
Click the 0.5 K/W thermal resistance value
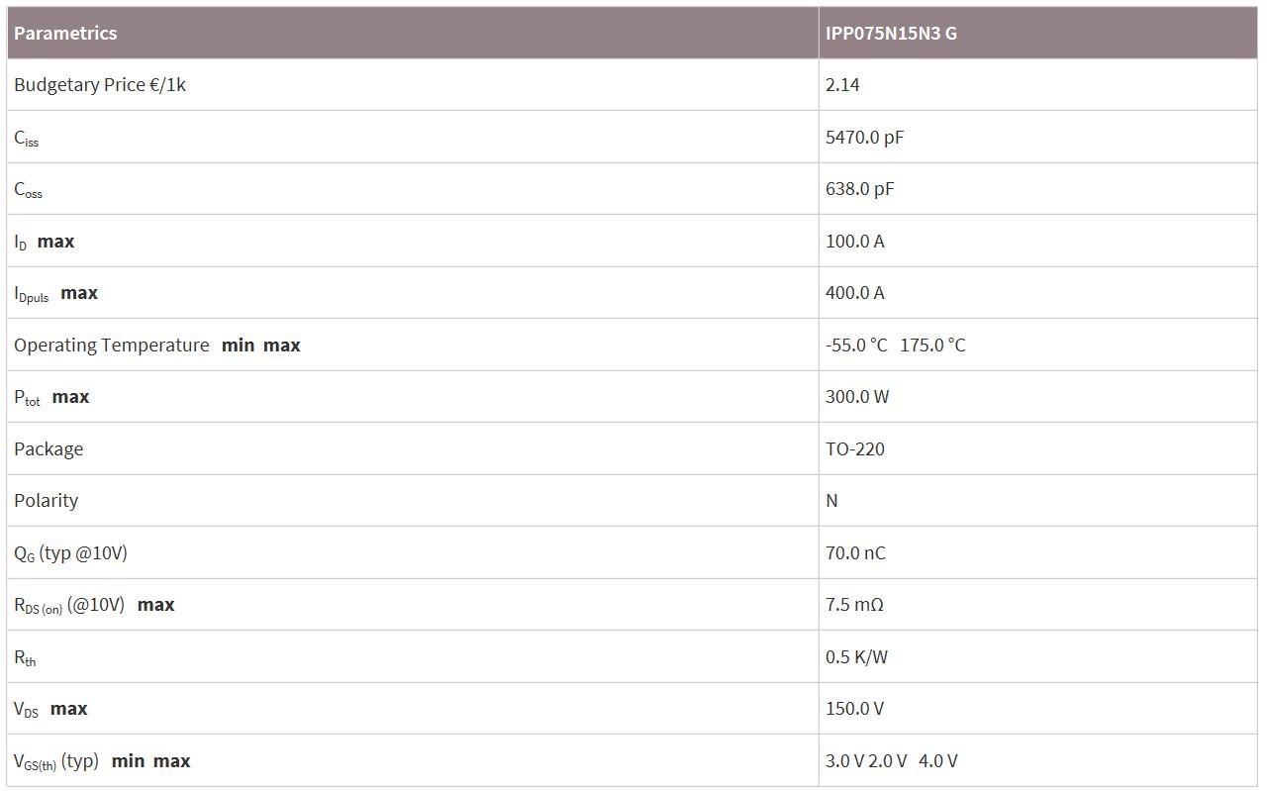point(856,657)
